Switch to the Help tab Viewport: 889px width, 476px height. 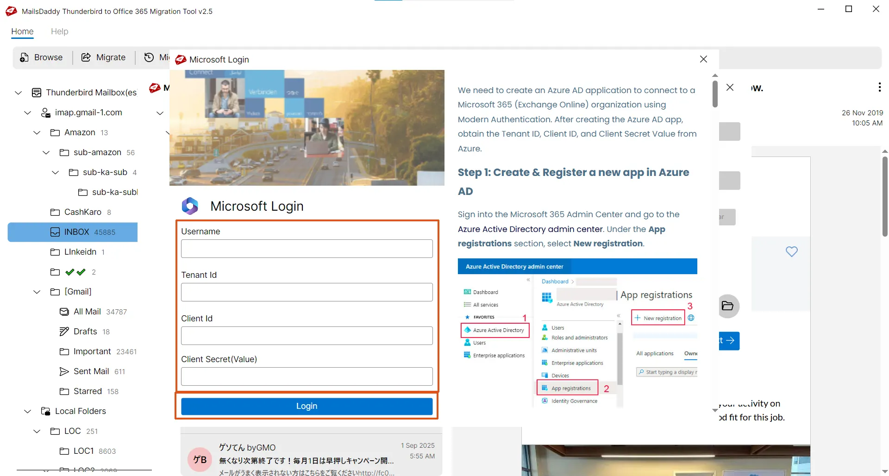click(x=59, y=31)
